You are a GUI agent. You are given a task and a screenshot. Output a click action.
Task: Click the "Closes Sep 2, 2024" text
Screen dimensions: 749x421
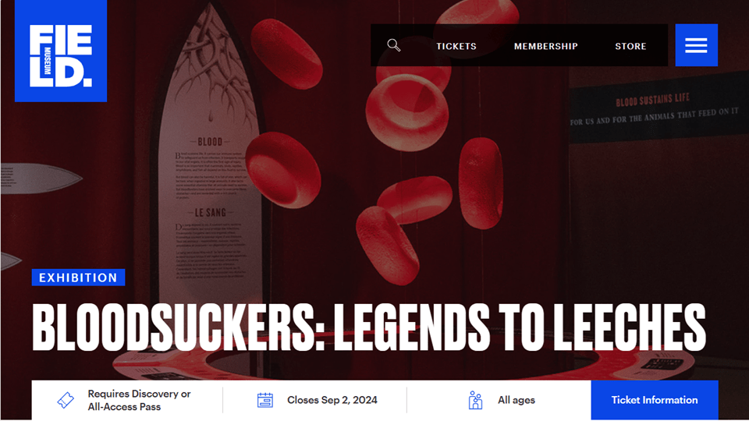click(x=332, y=400)
